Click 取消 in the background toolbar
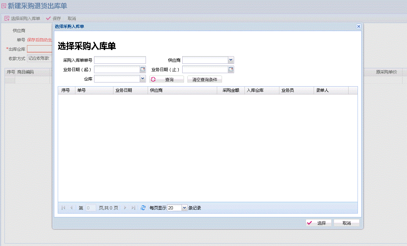Screen dimensions: 407x246 click(72, 18)
